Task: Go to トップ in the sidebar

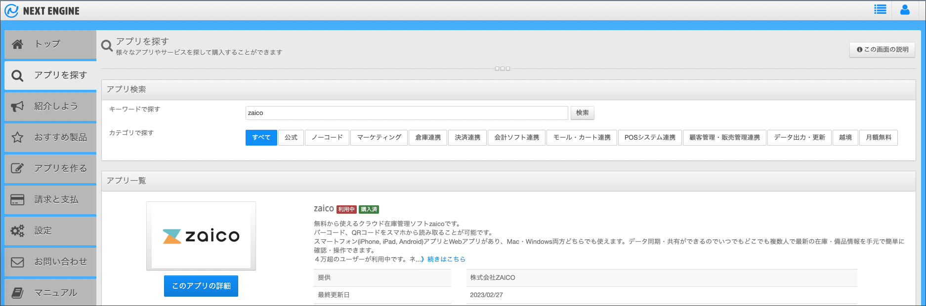Action: point(50,44)
